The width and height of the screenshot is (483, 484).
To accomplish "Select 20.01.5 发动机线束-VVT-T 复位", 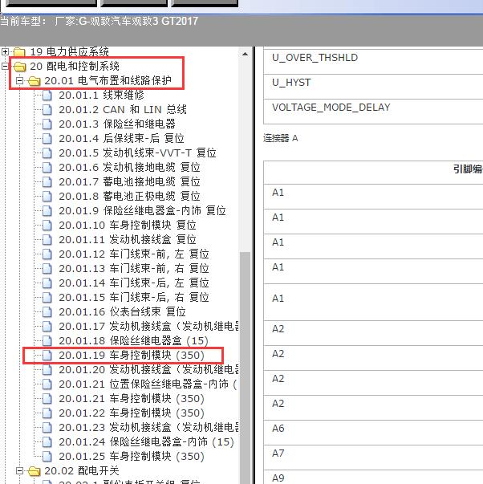I will click(x=138, y=153).
